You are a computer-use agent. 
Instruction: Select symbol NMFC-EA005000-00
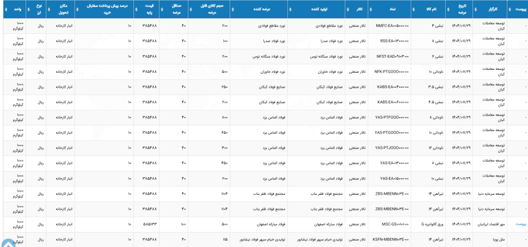click(x=392, y=26)
